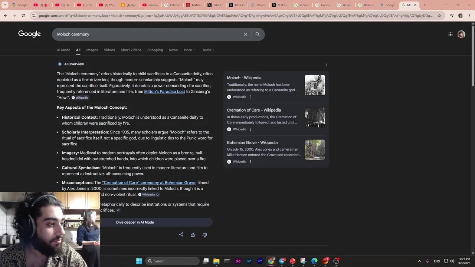
Task: Open the Milton's Paradise Lost link
Action: (164, 92)
